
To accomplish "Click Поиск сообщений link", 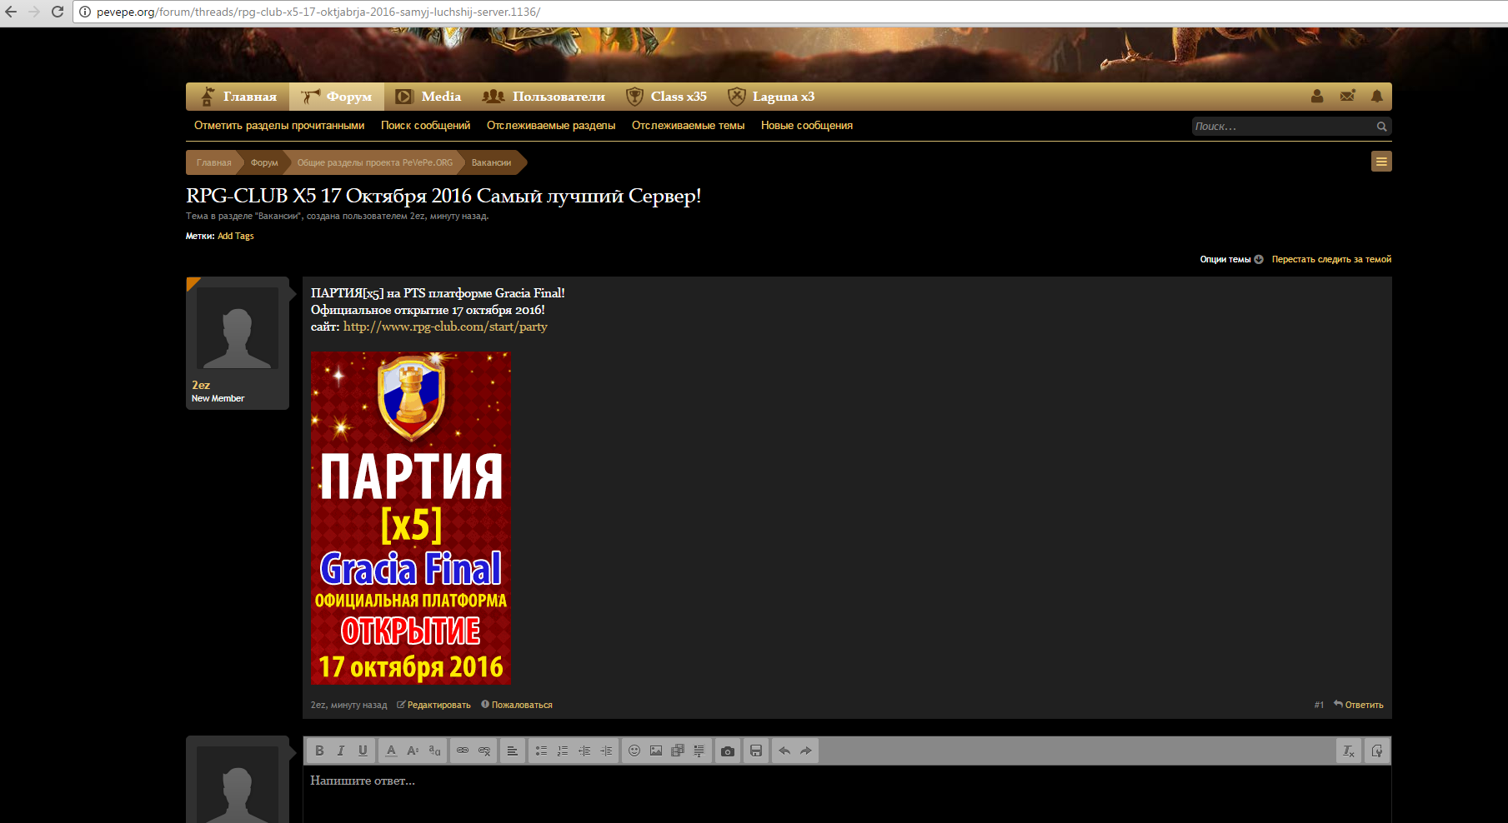I will [425, 126].
